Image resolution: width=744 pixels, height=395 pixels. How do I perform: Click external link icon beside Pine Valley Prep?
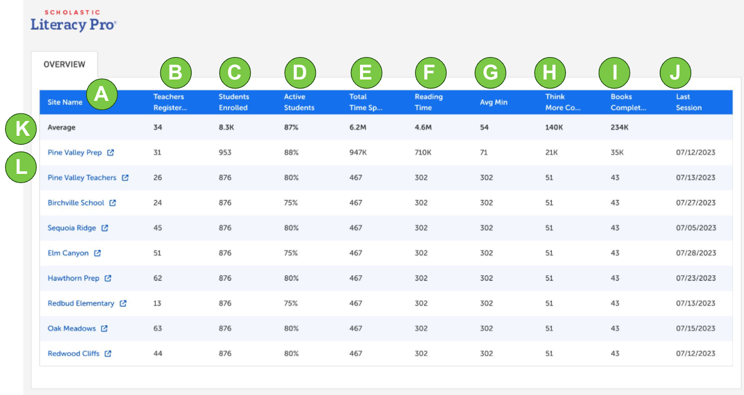coord(110,153)
